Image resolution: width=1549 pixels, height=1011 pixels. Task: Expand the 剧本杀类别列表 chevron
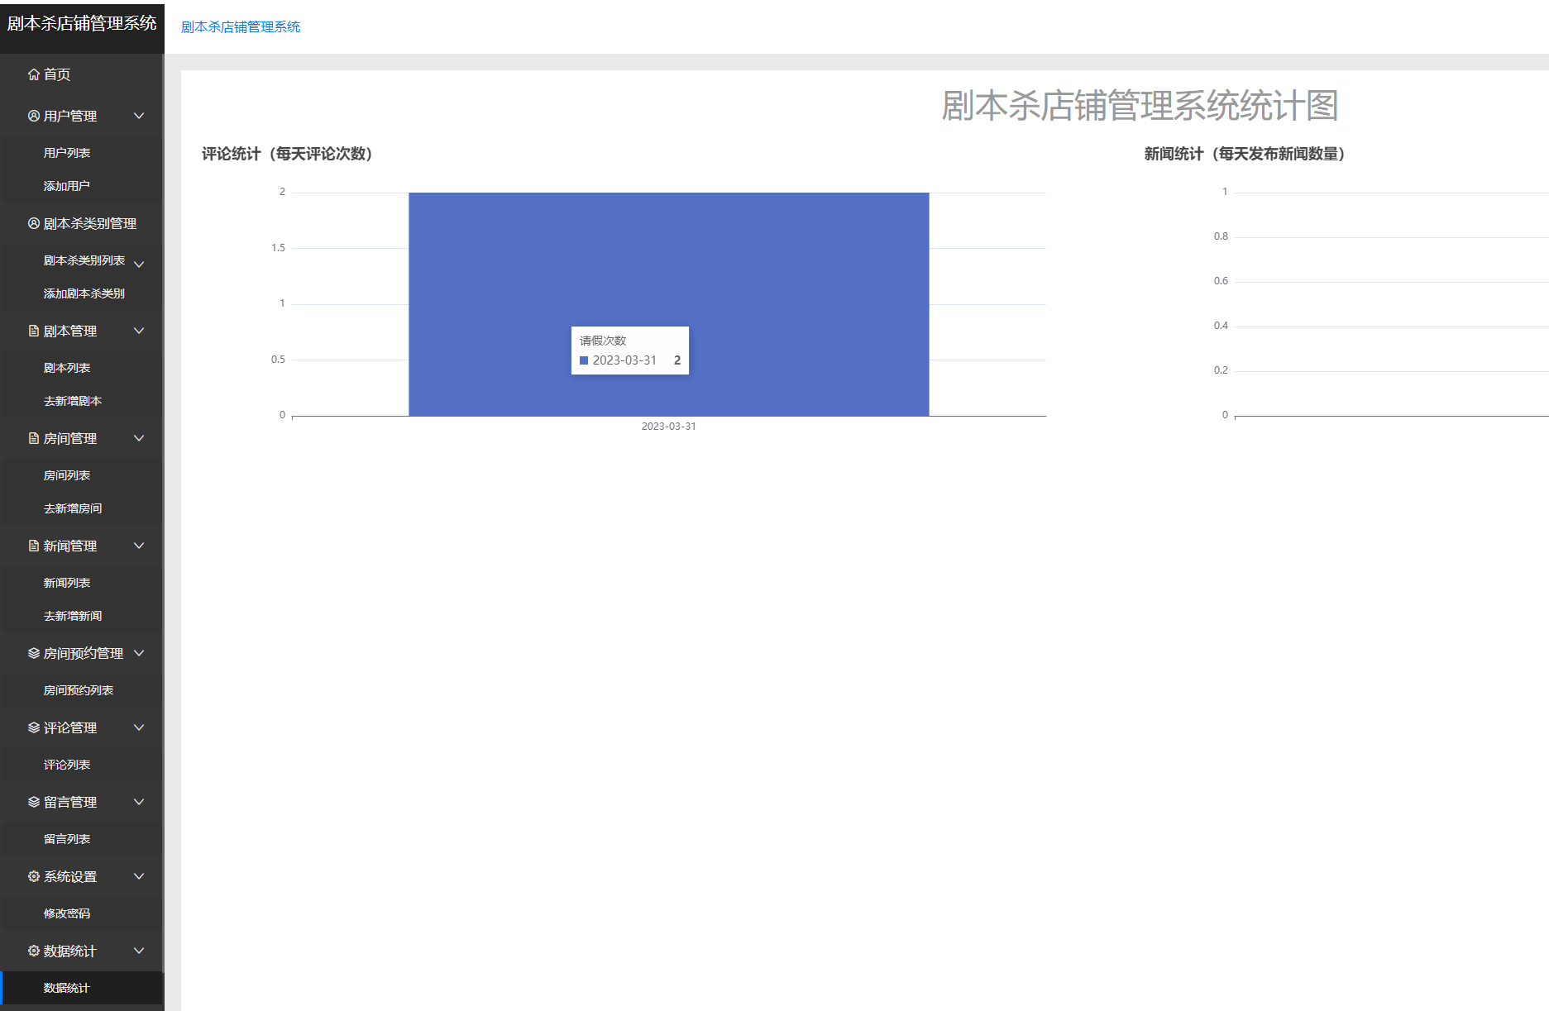point(139,262)
